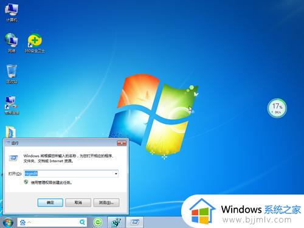
Task: Click the 17% floating accelerator ball
Action: 277,108
